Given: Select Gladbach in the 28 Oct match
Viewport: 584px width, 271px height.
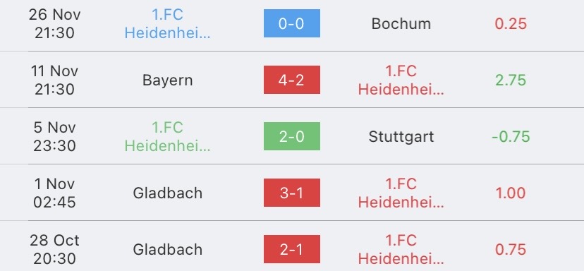Looking at the screenshot, I should point(168,249).
